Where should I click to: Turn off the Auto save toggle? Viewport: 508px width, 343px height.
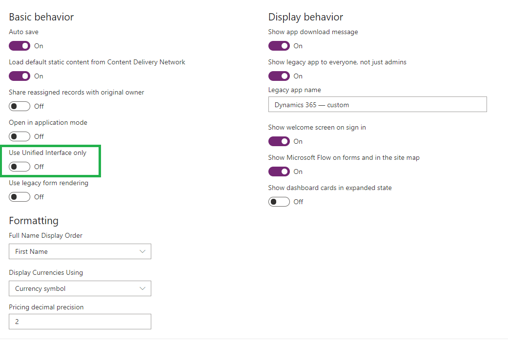pyautogui.click(x=20, y=46)
